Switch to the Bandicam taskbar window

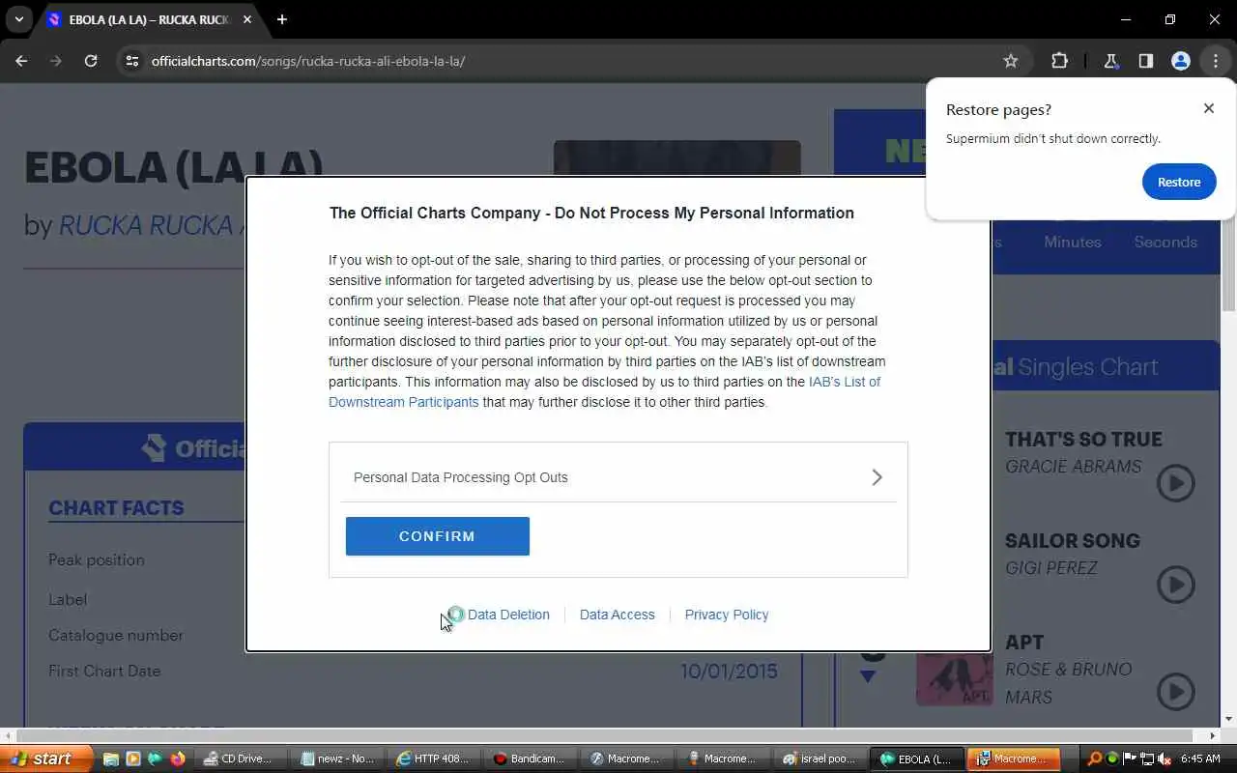click(x=530, y=759)
